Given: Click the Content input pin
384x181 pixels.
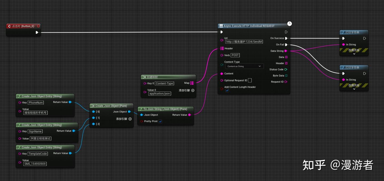Looking at the screenshot, I should (x=222, y=74).
